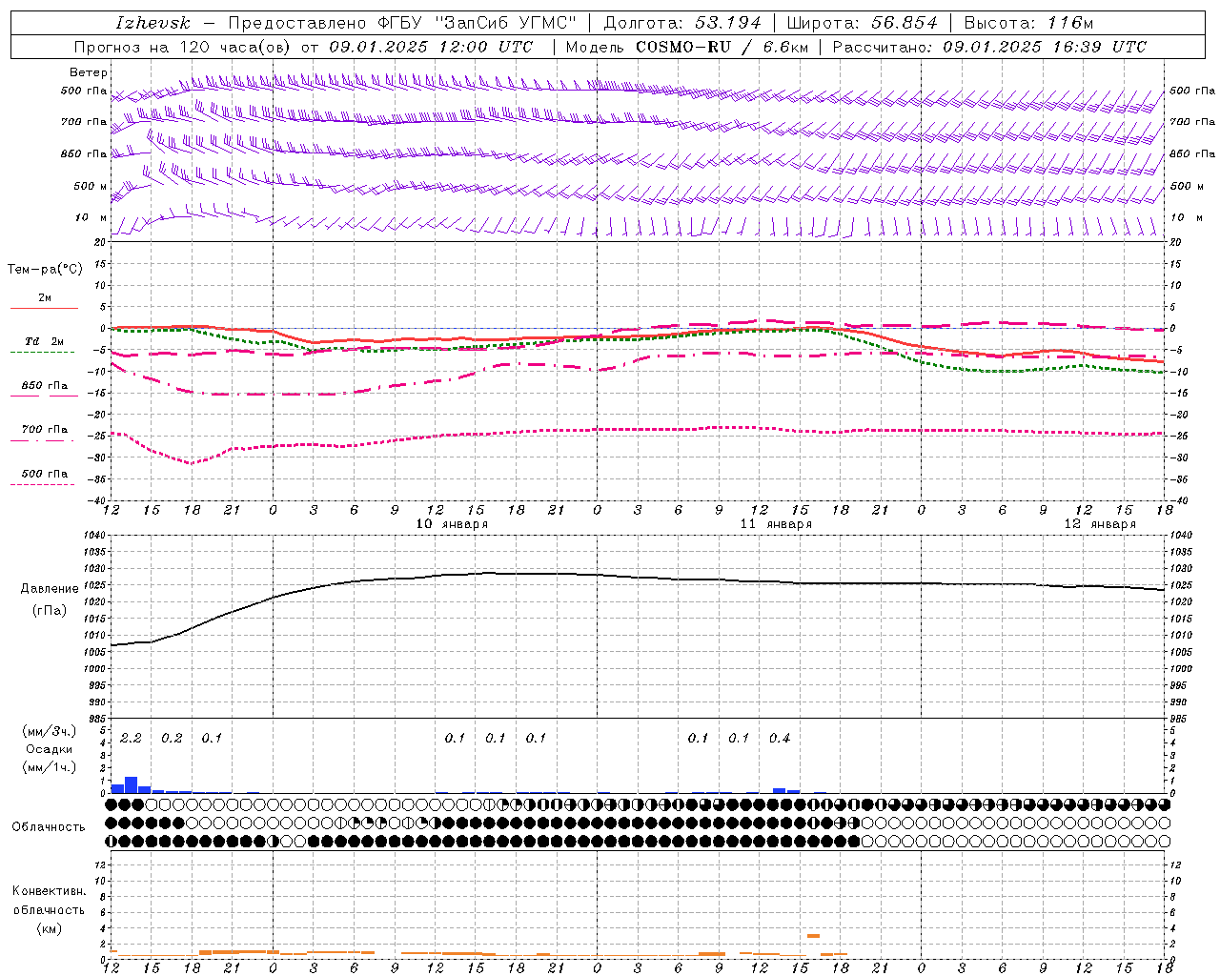The image size is (1220, 976).
Task: Click the tallest blue precipitation bar
Action: pos(132,784)
